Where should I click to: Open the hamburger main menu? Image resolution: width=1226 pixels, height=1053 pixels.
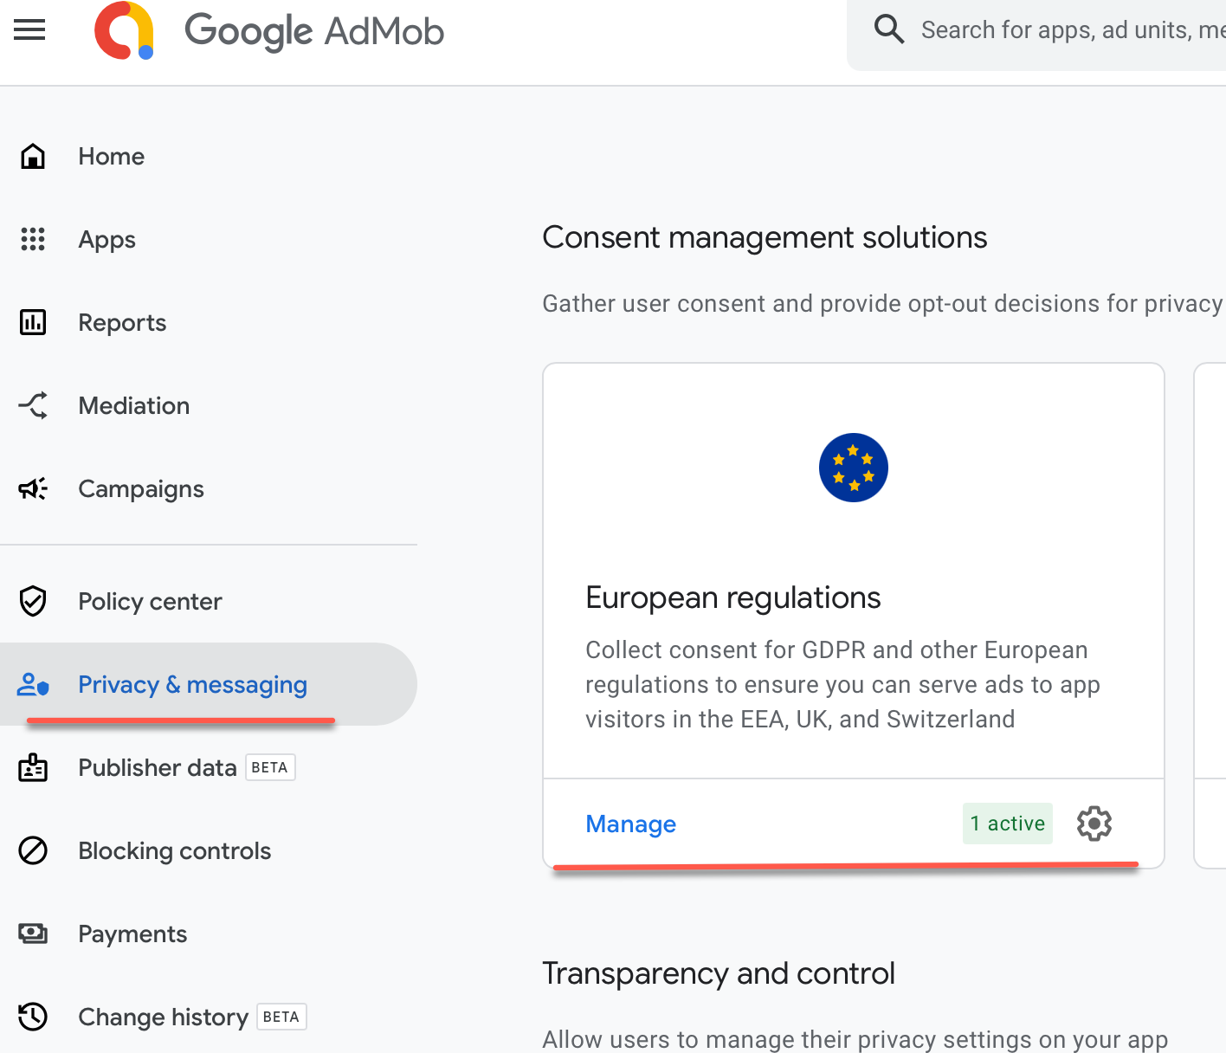click(29, 30)
